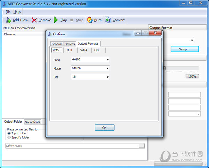Click the volume slider handle in main window
Image resolution: width=209 pixels, height=168 pixels.
[164, 68]
